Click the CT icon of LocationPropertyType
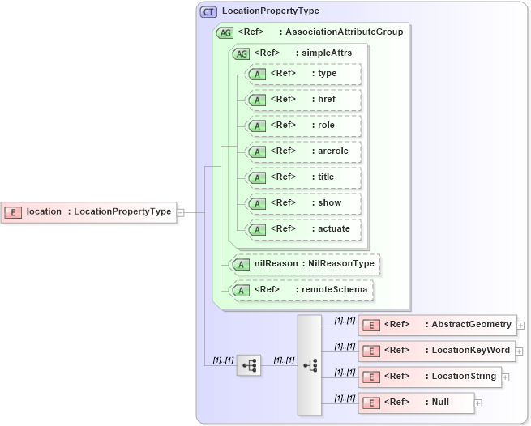This screenshot has width=531, height=426. tap(208, 12)
